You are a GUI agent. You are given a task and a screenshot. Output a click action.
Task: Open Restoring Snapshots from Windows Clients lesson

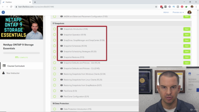click(85, 74)
